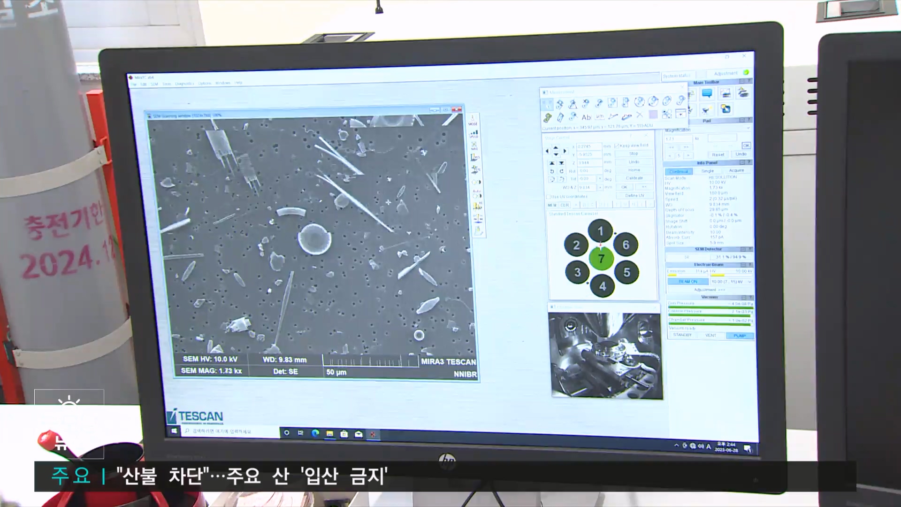Open the Options menu
Viewport: 901px width, 507px height.
[204, 84]
